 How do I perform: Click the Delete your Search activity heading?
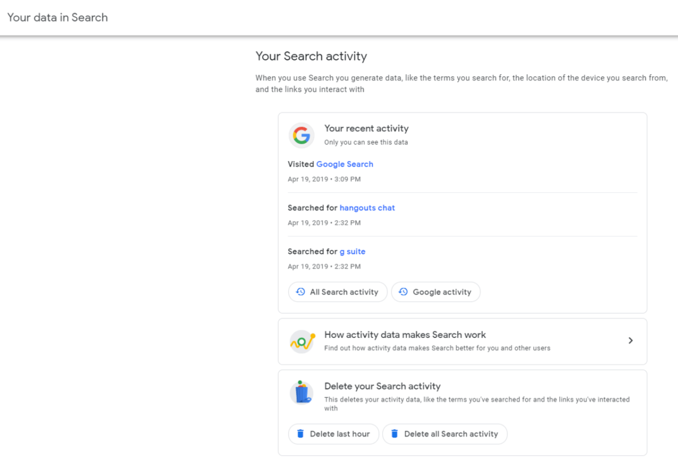coord(383,387)
